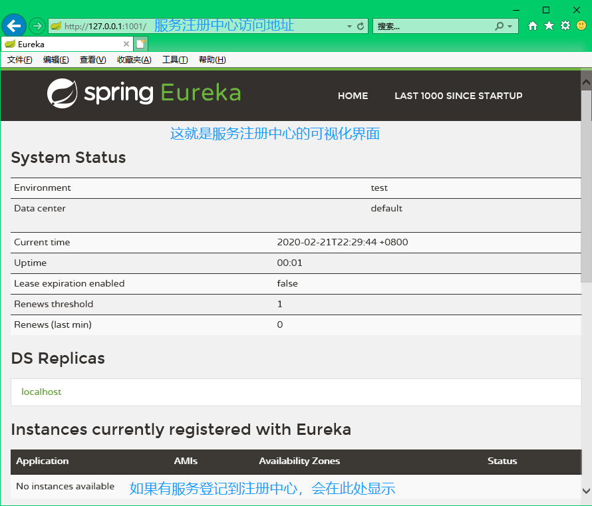
Task: Click the localhost replica link
Action: 41,392
